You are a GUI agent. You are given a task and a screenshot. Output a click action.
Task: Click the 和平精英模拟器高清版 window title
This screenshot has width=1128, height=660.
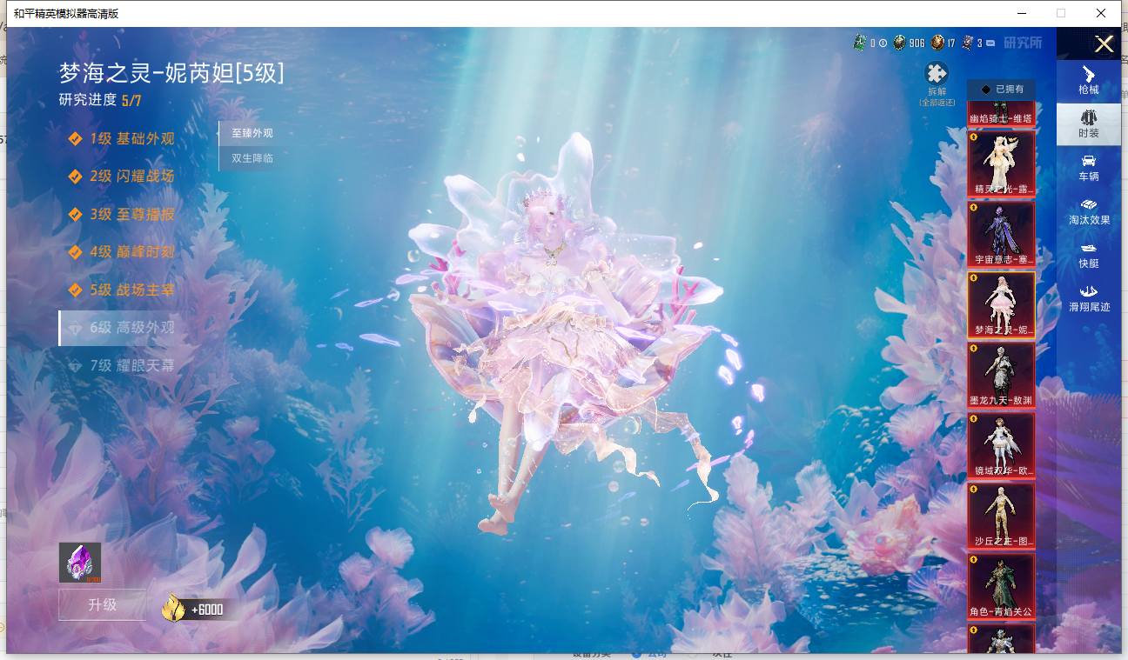tap(66, 13)
